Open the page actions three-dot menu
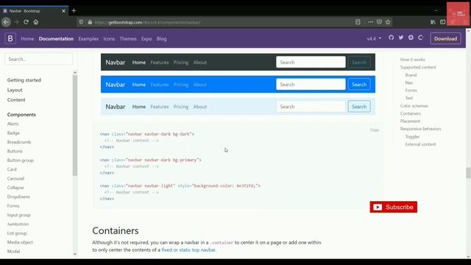This screenshot has height=265, width=471. [x=370, y=22]
